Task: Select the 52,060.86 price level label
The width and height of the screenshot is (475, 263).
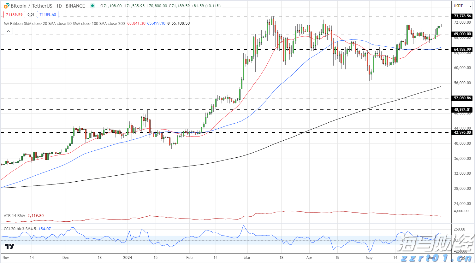Action: pos(462,98)
